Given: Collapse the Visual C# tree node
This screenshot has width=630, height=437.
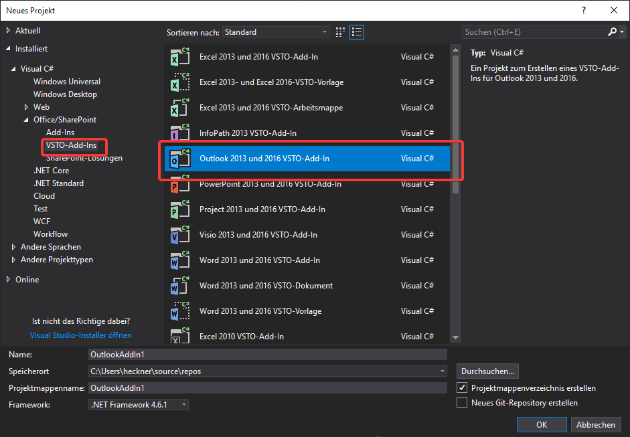Looking at the screenshot, I should pyautogui.click(x=13, y=69).
